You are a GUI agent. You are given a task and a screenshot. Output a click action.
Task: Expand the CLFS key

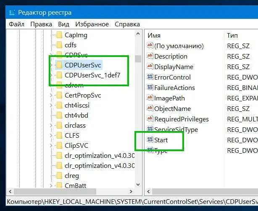[51, 135]
